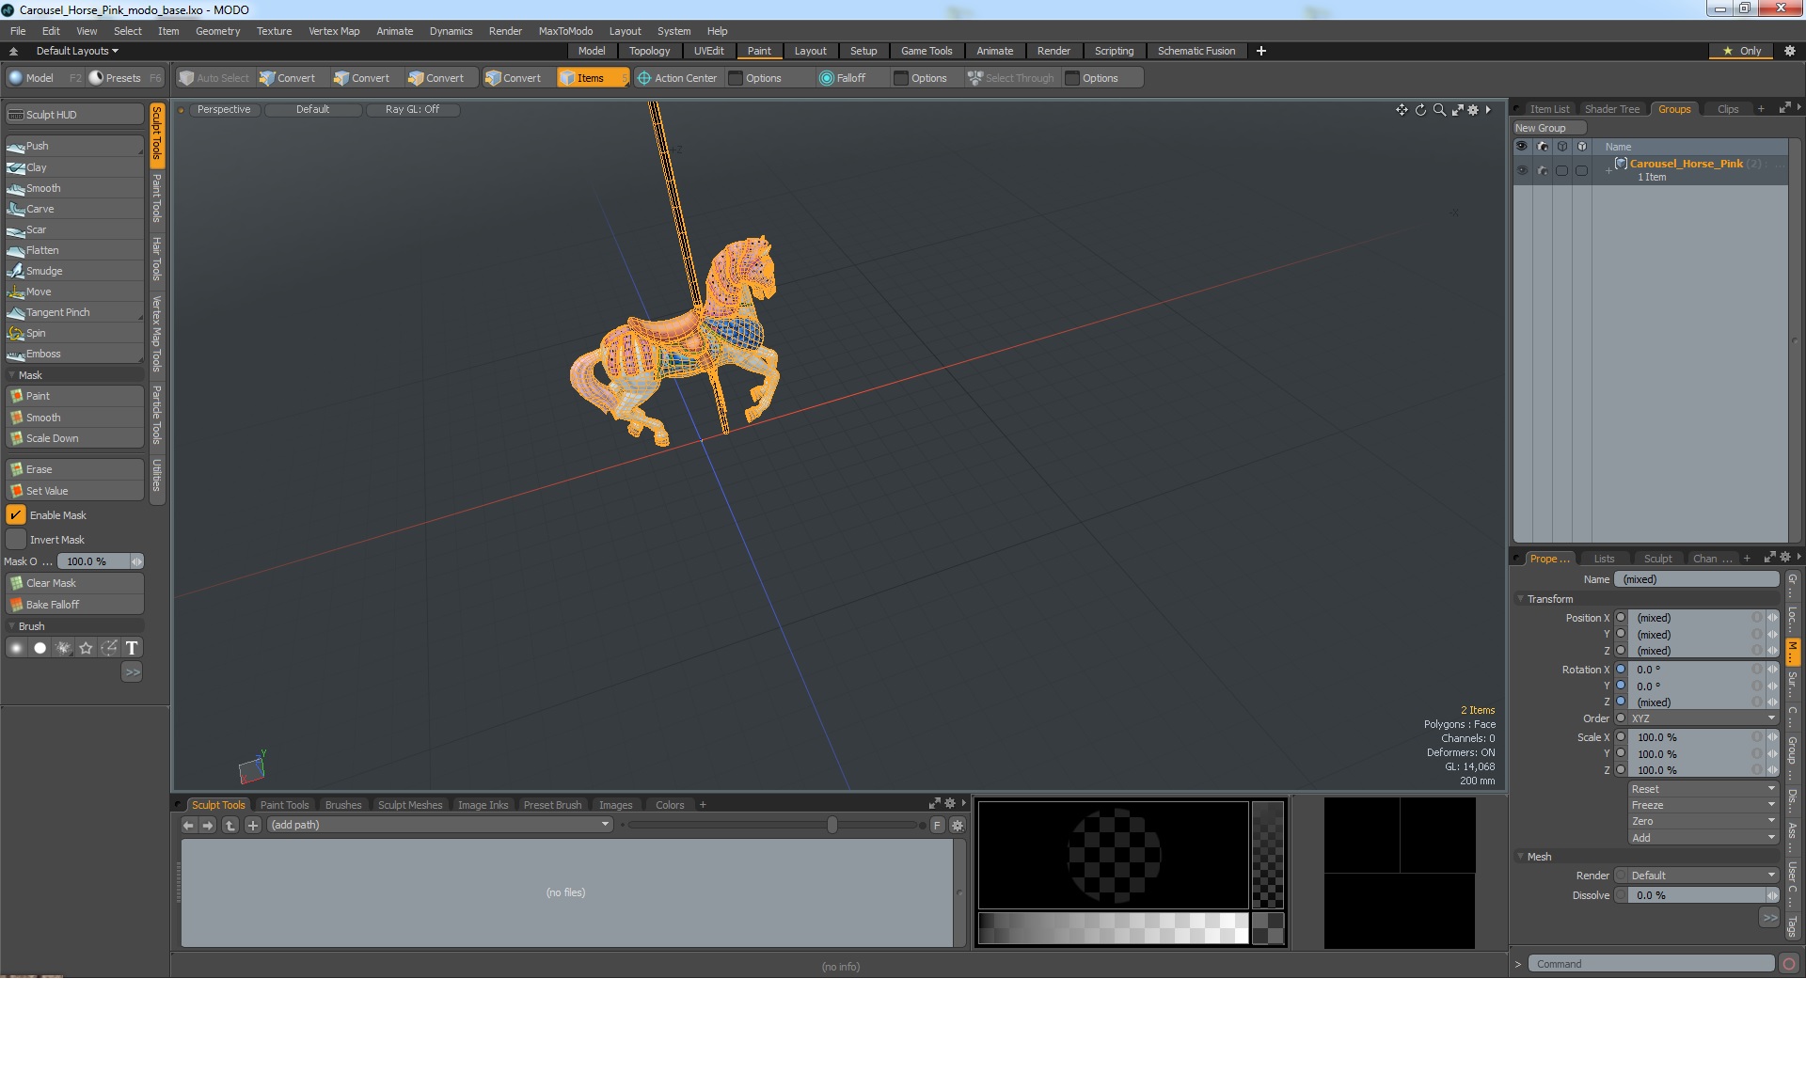The image size is (1806, 1089).
Task: Open the Default Layouts dropdown
Action: click(77, 51)
